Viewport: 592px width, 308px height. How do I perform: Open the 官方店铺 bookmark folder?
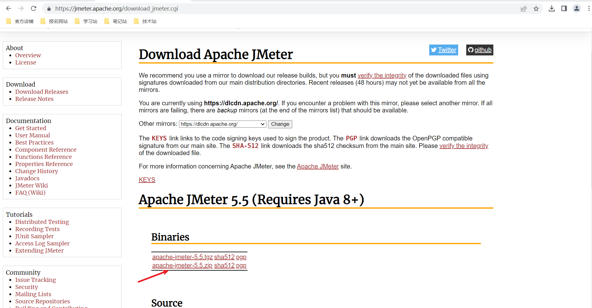20,21
